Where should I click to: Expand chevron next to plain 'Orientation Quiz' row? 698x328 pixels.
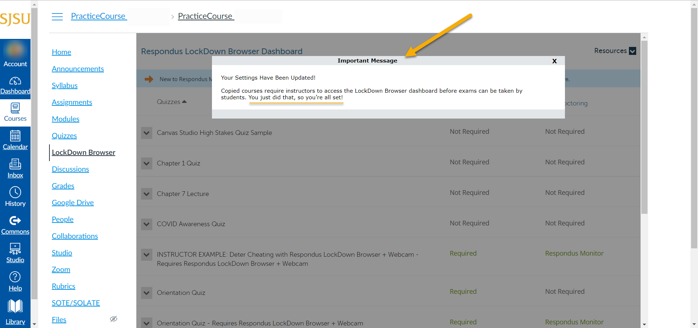[x=147, y=293]
